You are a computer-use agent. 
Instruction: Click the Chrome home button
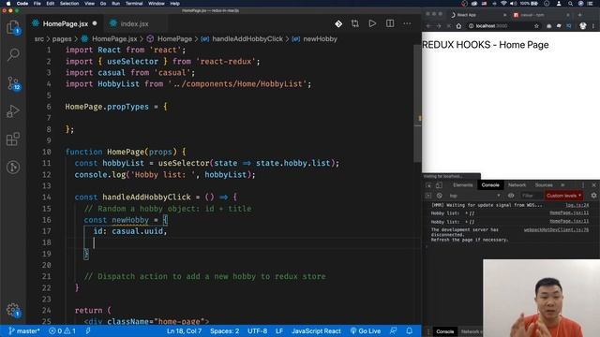(x=458, y=26)
